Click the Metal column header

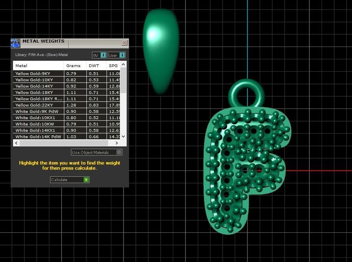[x=38, y=65]
